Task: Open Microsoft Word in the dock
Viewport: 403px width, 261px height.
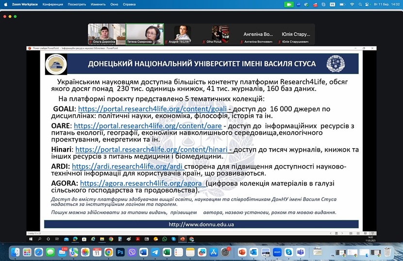Action: point(144,252)
